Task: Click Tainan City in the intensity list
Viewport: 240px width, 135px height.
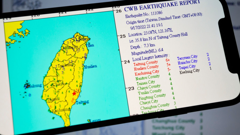Action: [146, 83]
